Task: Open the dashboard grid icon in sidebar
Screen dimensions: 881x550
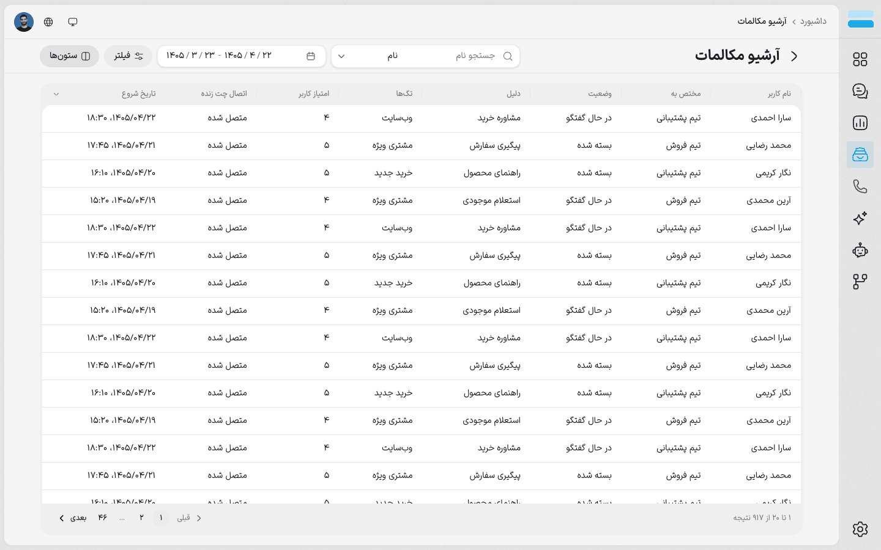Action: [860, 59]
